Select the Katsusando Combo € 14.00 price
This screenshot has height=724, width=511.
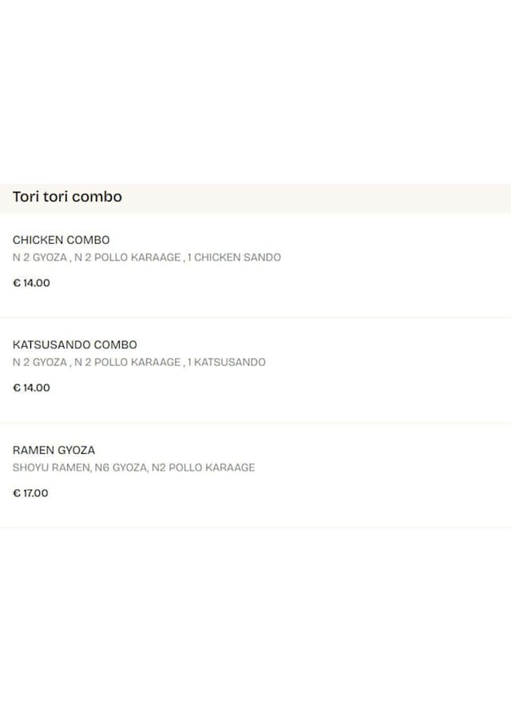coord(32,388)
